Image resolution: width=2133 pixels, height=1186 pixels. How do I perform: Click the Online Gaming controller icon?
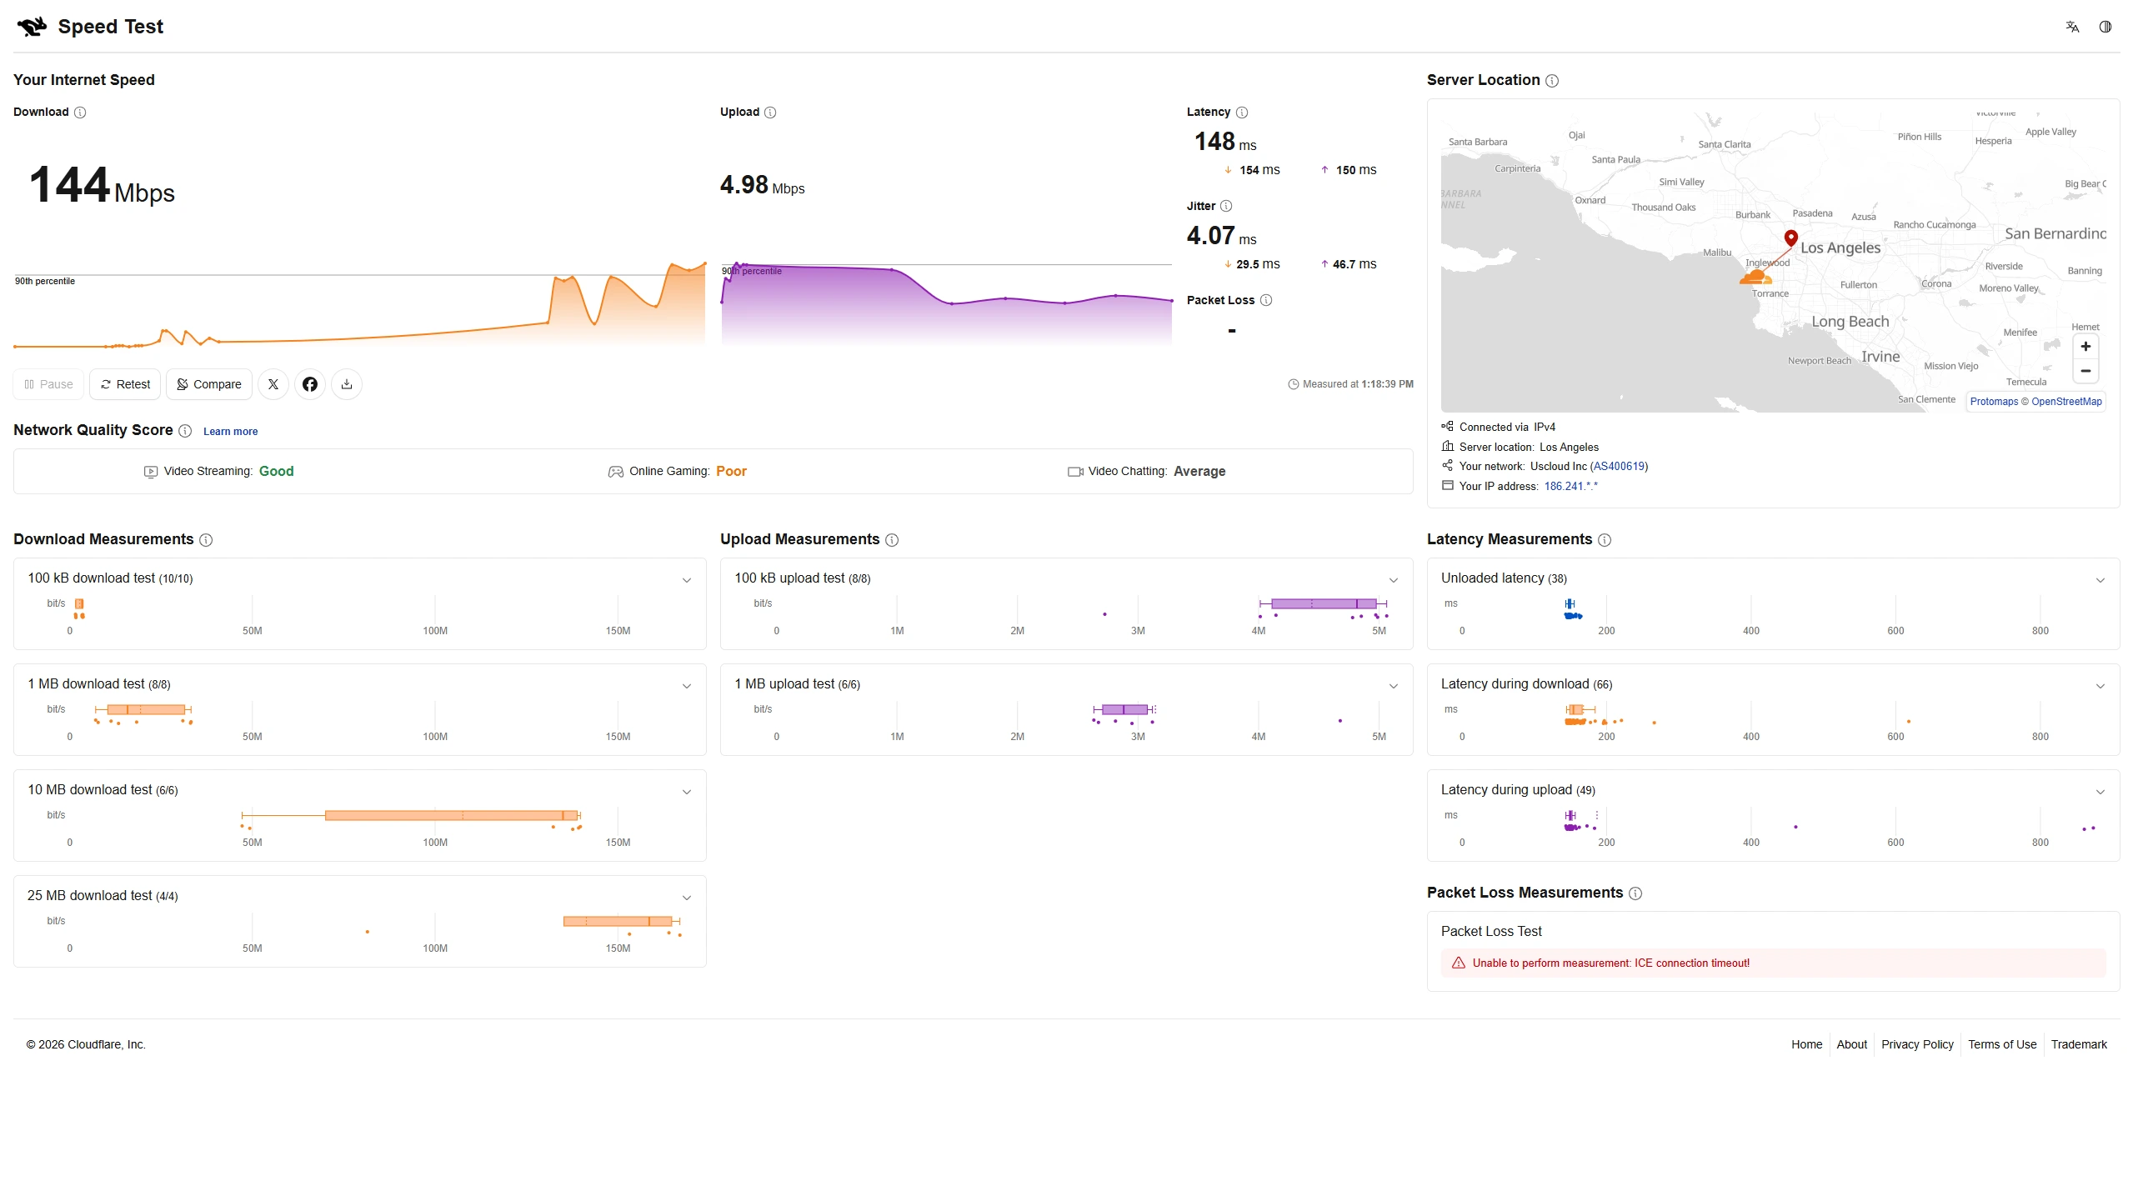(616, 472)
